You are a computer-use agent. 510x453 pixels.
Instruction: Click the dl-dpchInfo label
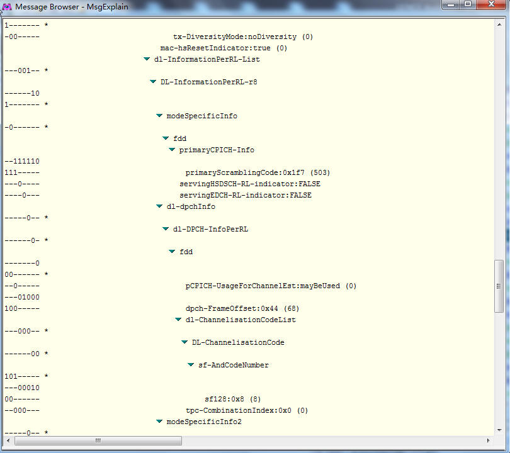tap(191, 206)
